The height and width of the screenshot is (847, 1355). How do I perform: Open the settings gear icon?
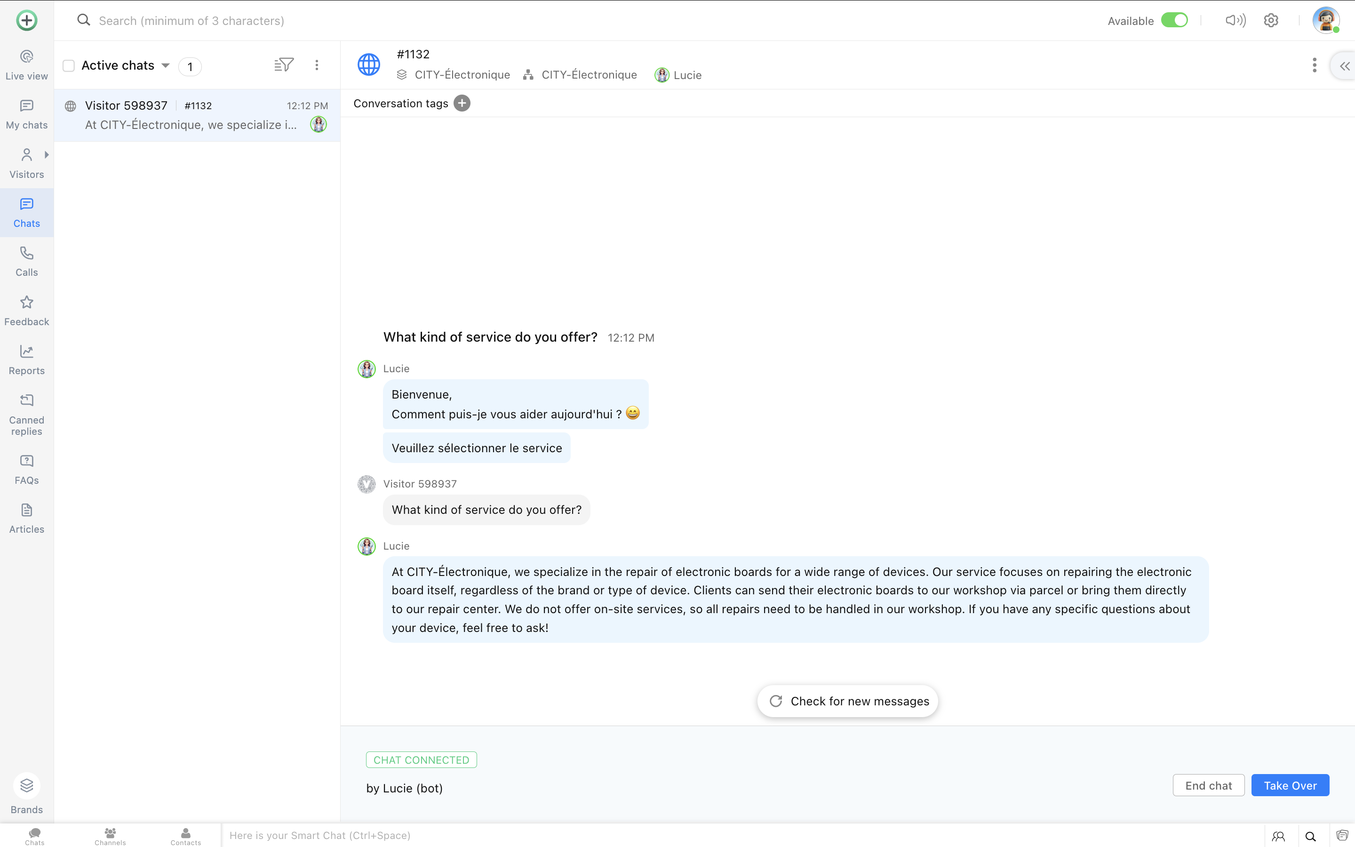point(1271,21)
